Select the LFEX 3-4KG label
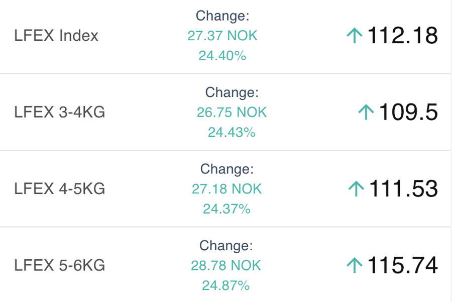Viewport: 452px width, 302px height. 60,112
